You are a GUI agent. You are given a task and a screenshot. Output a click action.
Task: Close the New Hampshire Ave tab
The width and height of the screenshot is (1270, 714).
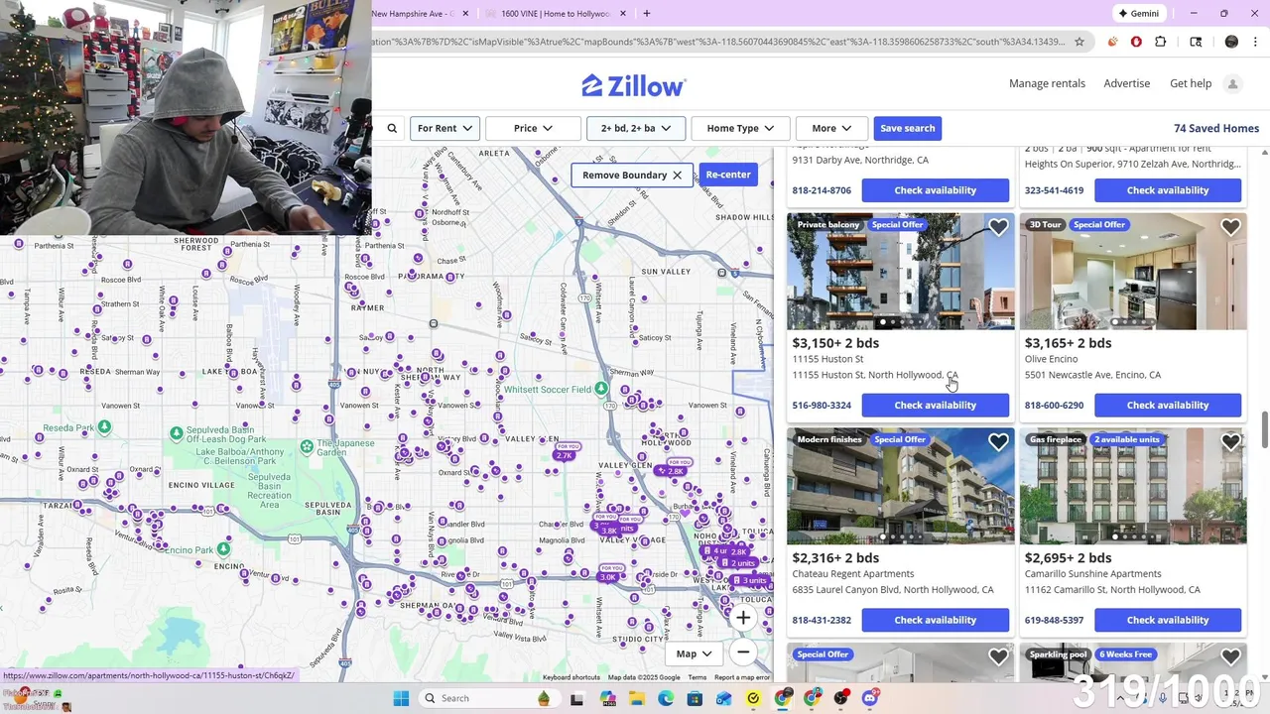pos(465,14)
